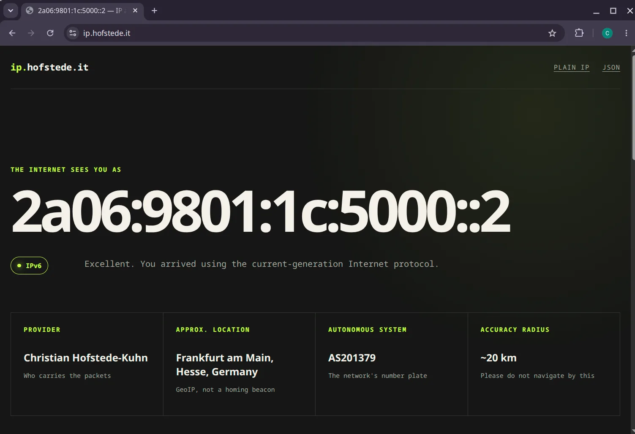Open the PLAIN IP link

[x=571, y=68]
